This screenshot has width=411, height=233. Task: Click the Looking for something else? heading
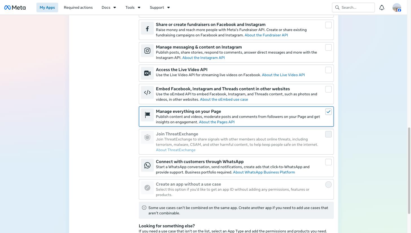pos(167,226)
